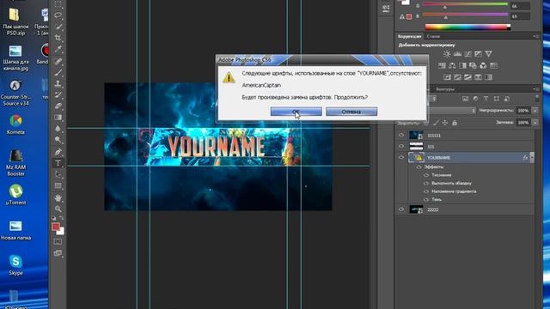
Task: Select the Eyedropper tool
Action: (x=58, y=49)
